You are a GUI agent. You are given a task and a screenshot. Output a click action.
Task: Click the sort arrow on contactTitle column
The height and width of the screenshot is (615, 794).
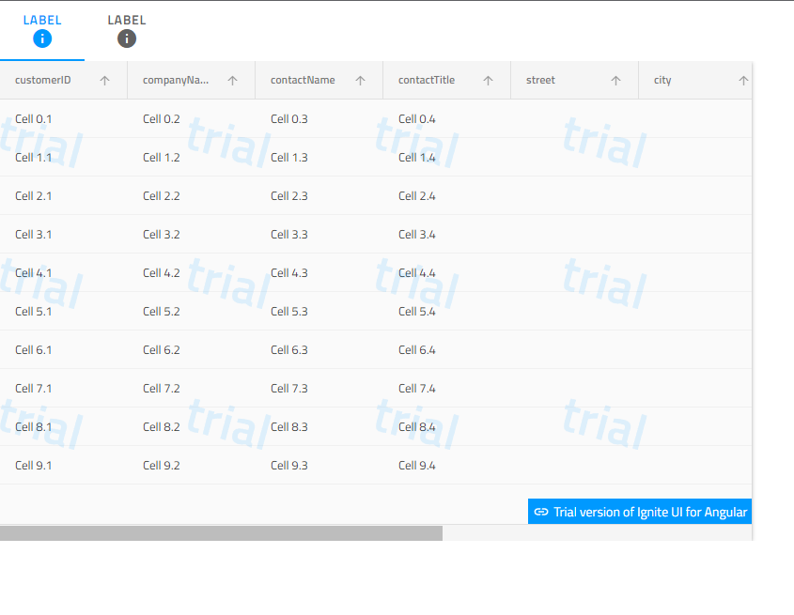488,80
